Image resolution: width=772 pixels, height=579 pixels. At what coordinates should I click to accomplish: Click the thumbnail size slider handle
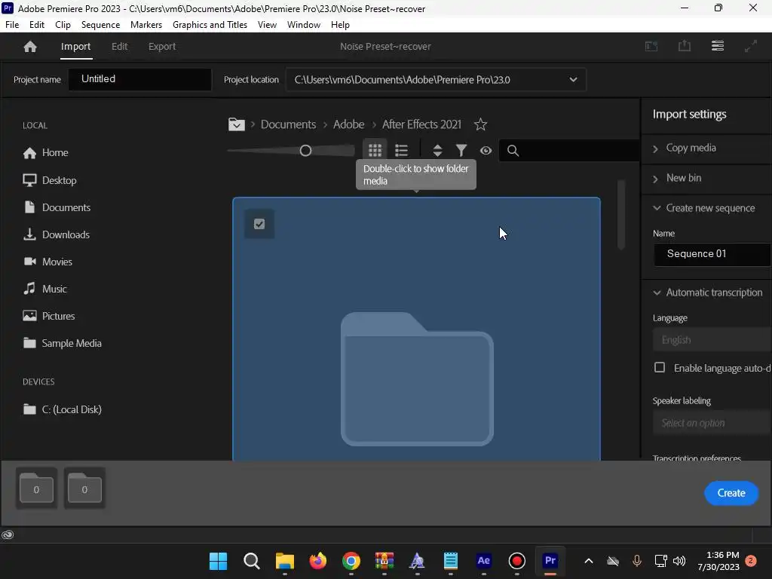point(305,151)
